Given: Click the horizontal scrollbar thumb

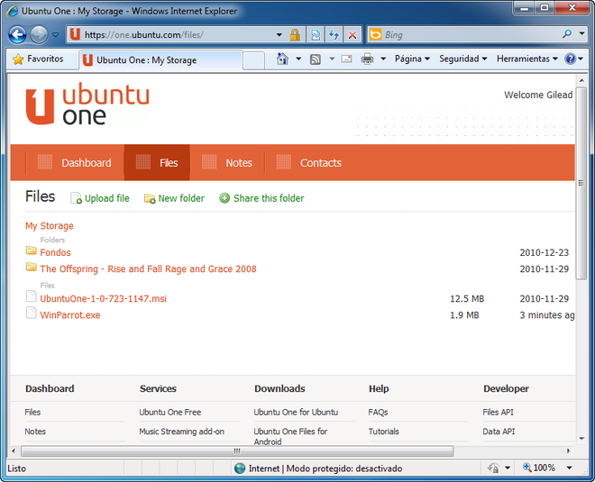Looking at the screenshot, I should point(237,451).
